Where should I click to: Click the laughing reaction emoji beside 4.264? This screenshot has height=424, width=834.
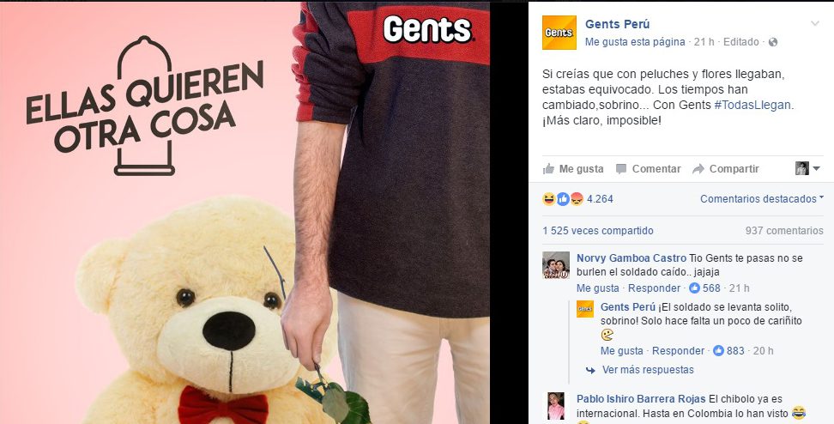549,199
